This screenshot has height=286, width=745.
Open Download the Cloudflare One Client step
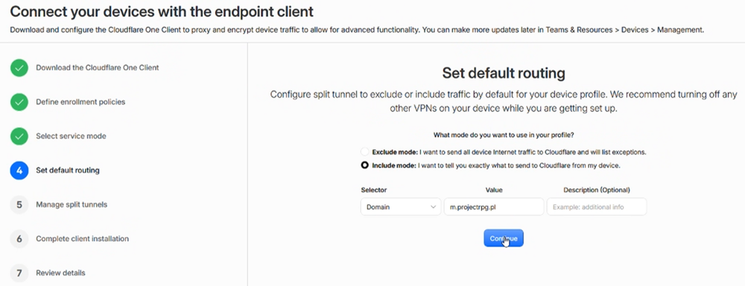[x=98, y=68]
